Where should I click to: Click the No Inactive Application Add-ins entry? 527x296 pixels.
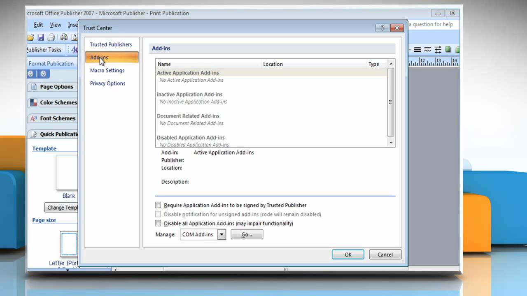click(x=193, y=102)
